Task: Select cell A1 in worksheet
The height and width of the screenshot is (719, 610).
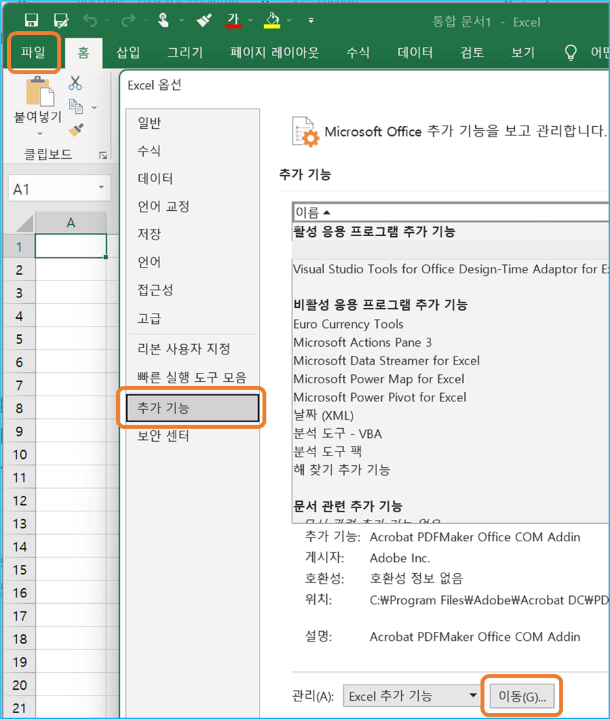Action: 71,246
